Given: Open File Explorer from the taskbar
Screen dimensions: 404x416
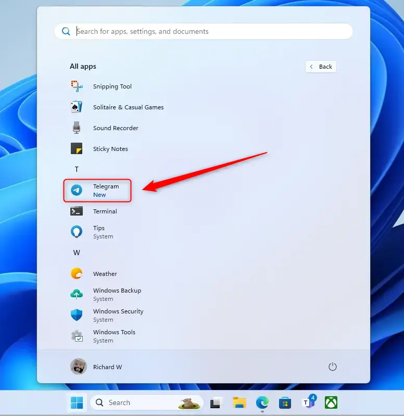Looking at the screenshot, I should pos(239,402).
